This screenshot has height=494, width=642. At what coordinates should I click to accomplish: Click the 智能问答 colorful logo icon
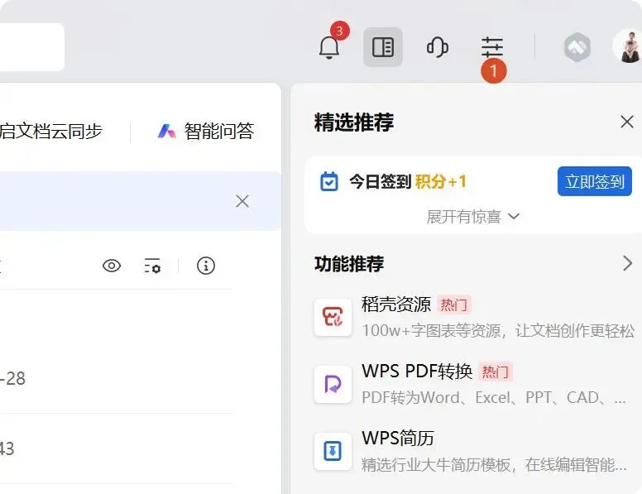pyautogui.click(x=166, y=132)
